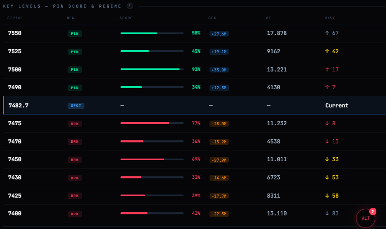Click the yellow down arrow beside 58
Image resolution: width=386 pixels, height=229 pixels.
[x=327, y=196]
